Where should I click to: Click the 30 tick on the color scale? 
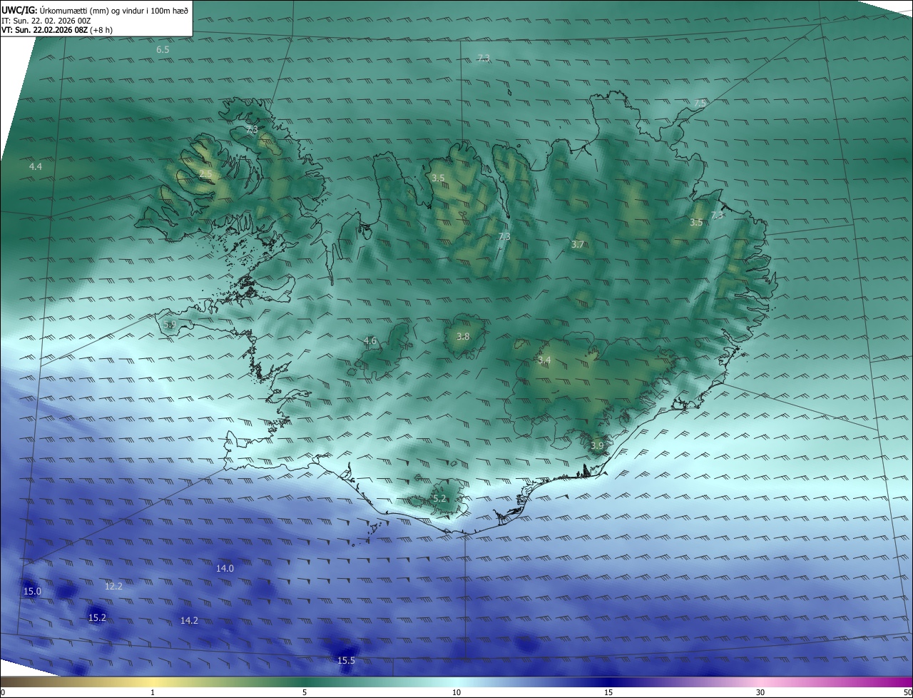point(760,692)
